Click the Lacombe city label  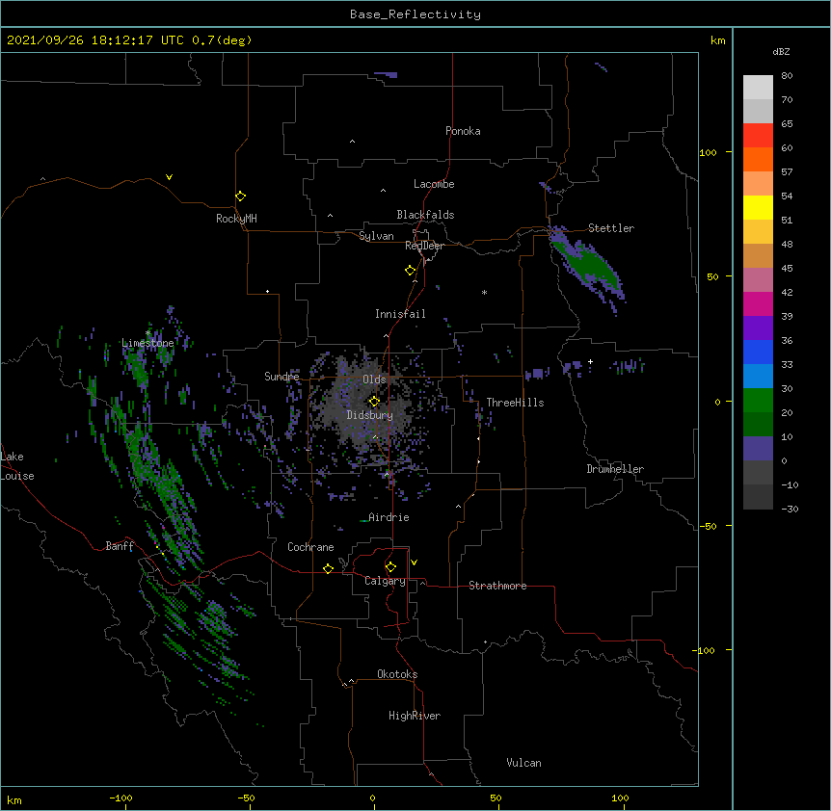click(434, 184)
